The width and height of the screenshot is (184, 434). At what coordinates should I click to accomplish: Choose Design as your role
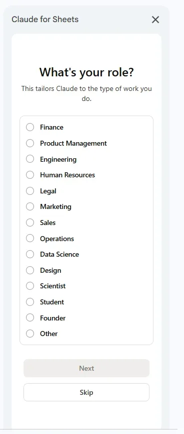30,270
